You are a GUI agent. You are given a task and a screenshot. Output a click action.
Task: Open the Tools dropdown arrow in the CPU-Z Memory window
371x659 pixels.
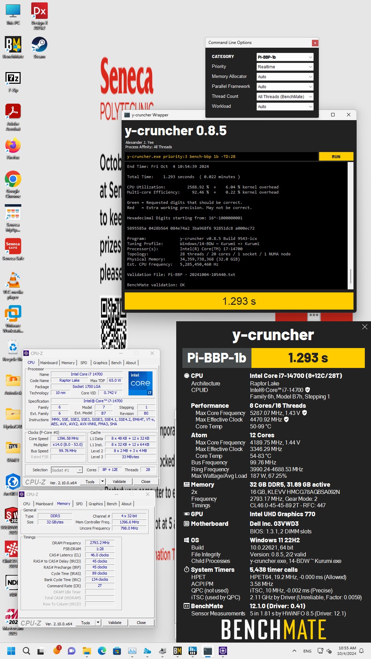[98, 623]
